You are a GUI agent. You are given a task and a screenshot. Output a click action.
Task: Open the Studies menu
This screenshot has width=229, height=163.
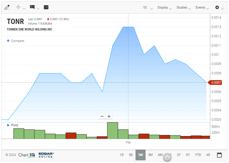tap(183, 8)
